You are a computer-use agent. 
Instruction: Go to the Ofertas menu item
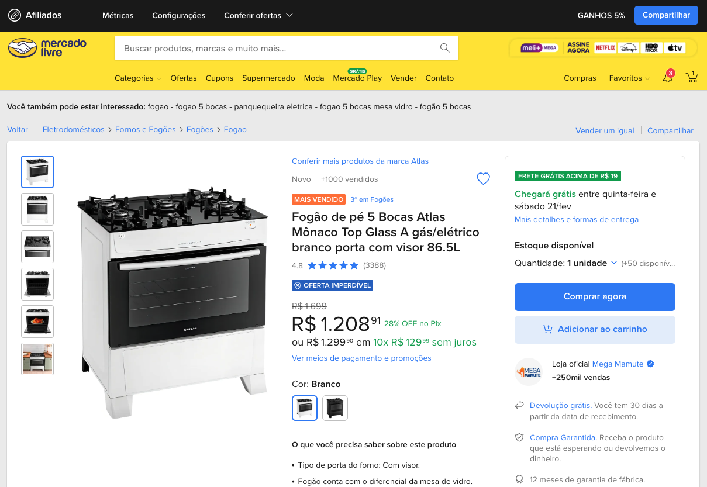tap(184, 78)
